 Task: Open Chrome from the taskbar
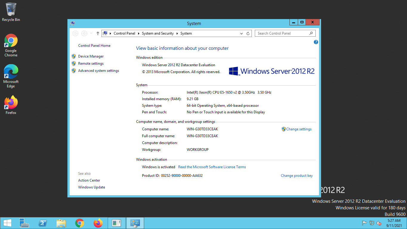[80, 223]
